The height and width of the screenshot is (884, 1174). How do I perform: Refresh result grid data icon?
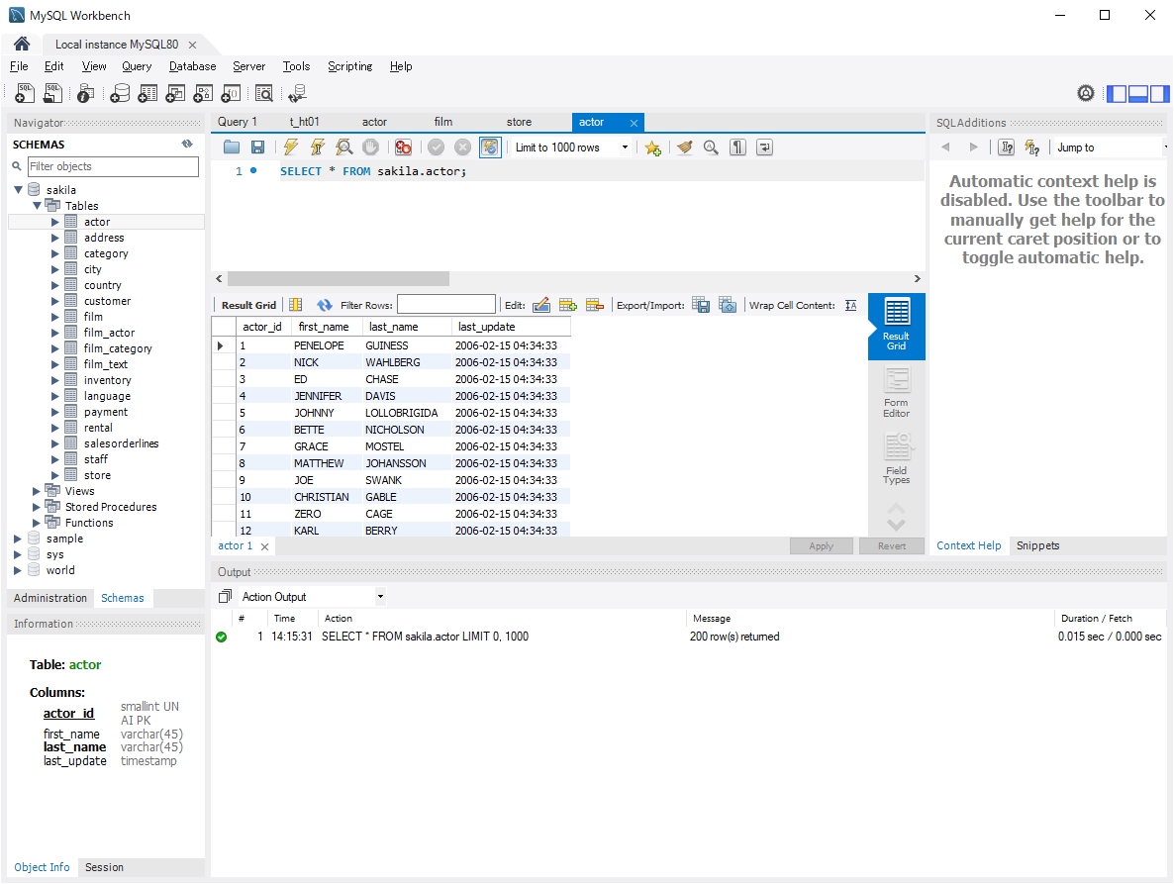(325, 305)
